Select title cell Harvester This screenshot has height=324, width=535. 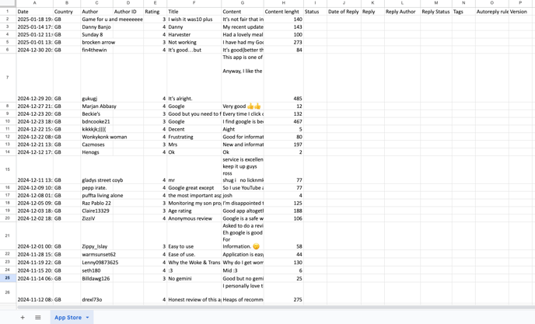[194, 34]
